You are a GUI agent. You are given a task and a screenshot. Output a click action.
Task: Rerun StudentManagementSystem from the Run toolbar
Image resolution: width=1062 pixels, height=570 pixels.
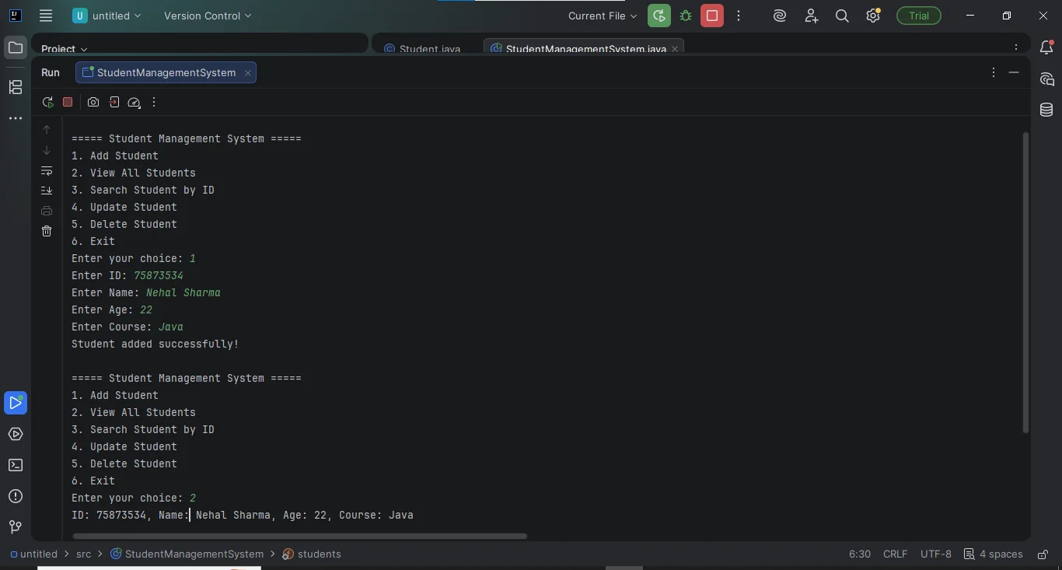tap(47, 102)
